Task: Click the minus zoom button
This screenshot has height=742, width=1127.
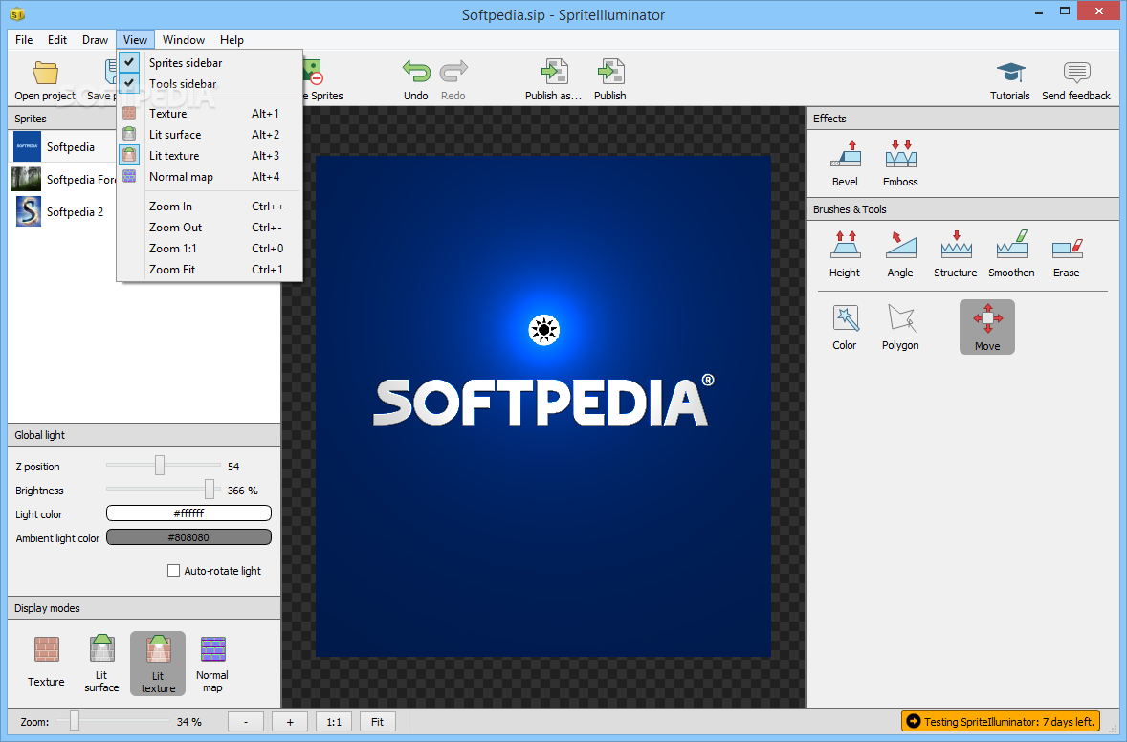Action: (x=246, y=722)
